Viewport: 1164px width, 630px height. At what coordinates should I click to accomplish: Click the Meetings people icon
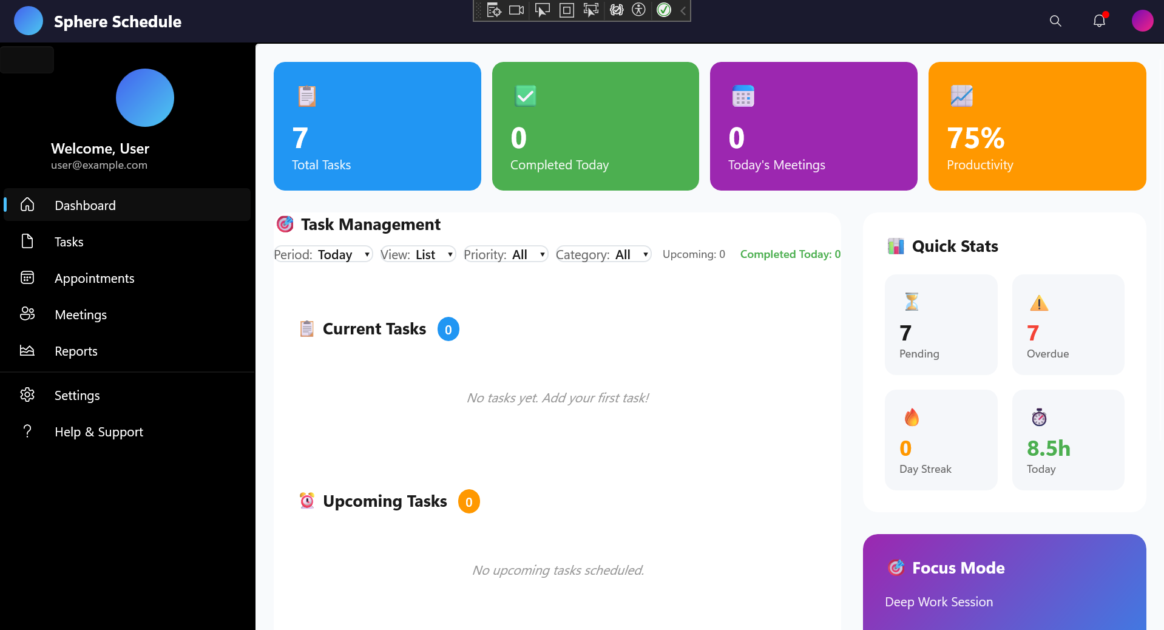[27, 314]
